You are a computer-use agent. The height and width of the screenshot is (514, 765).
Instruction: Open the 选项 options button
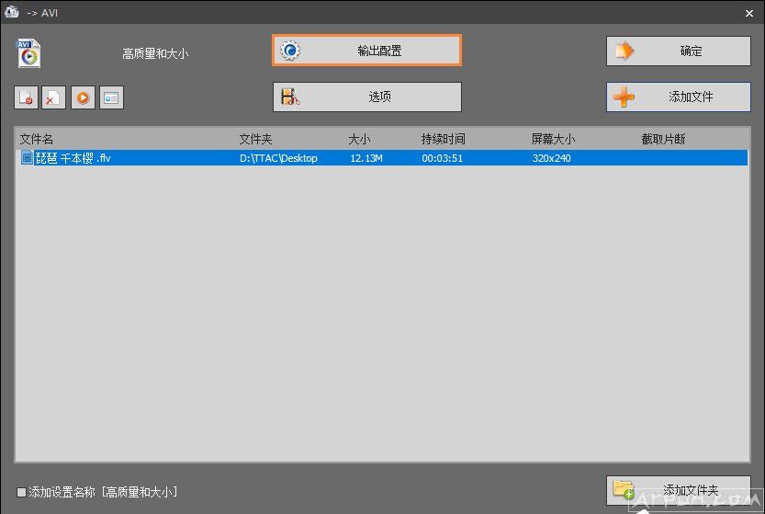click(x=367, y=97)
